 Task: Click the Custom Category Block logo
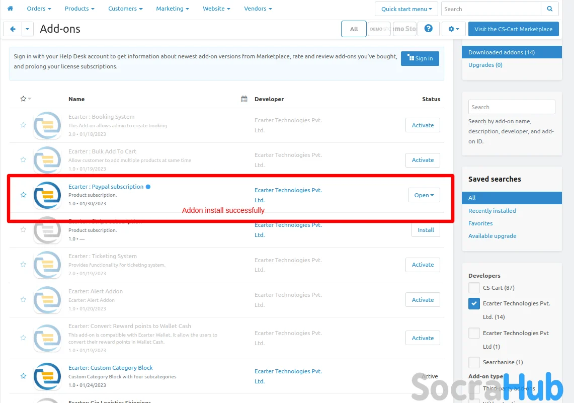click(47, 376)
